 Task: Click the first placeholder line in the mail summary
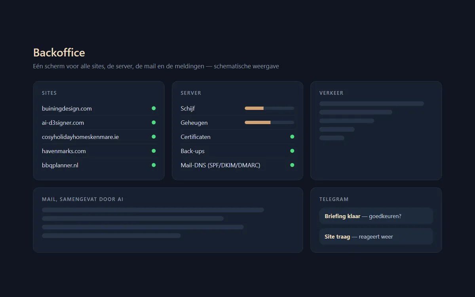click(153, 210)
